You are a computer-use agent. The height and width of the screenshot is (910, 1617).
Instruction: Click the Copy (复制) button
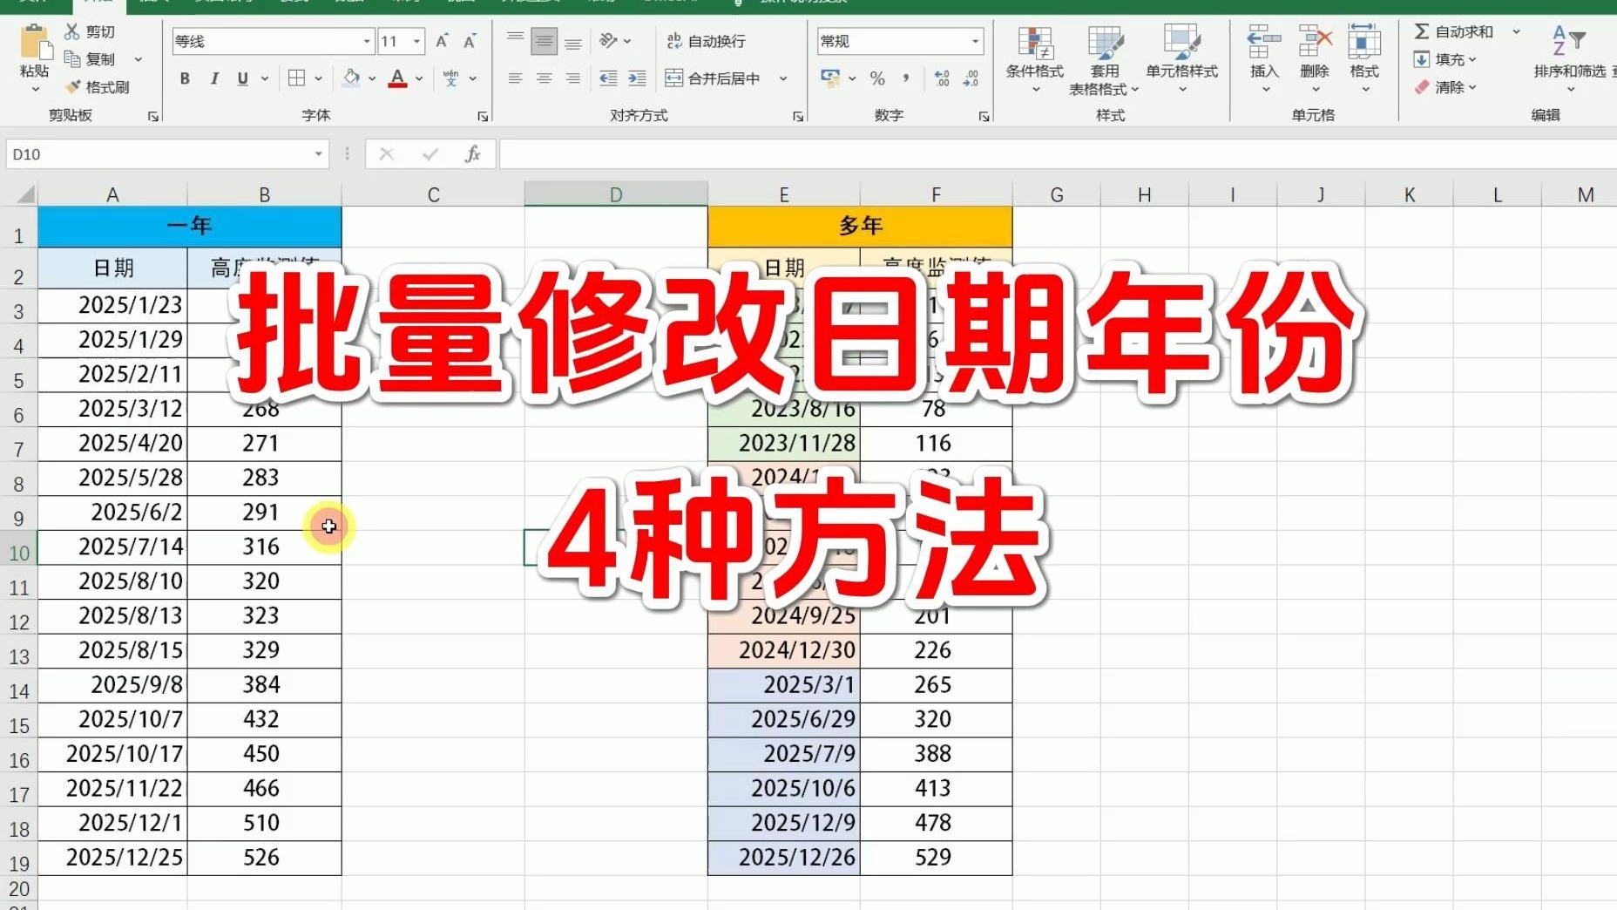(90, 59)
